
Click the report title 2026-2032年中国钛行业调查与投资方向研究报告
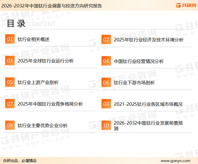point(52,6)
